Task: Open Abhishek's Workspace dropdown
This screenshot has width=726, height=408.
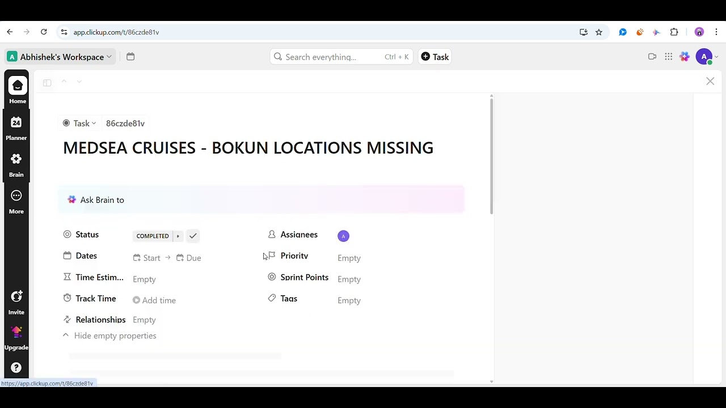Action: point(60,57)
